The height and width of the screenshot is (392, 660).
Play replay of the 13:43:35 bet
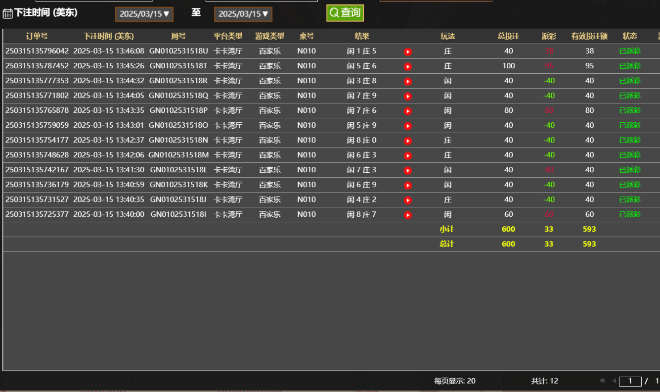(408, 111)
